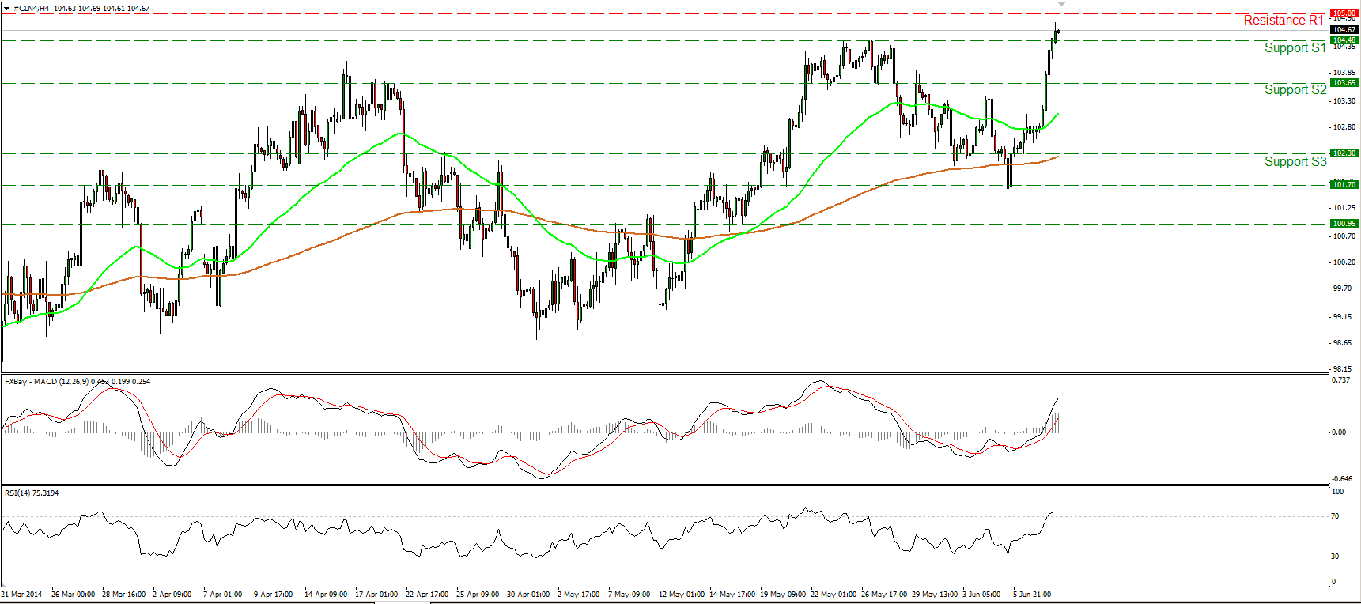Click the 12 May 01:00 time axis label
This screenshot has height=604, width=1361.
(682, 595)
